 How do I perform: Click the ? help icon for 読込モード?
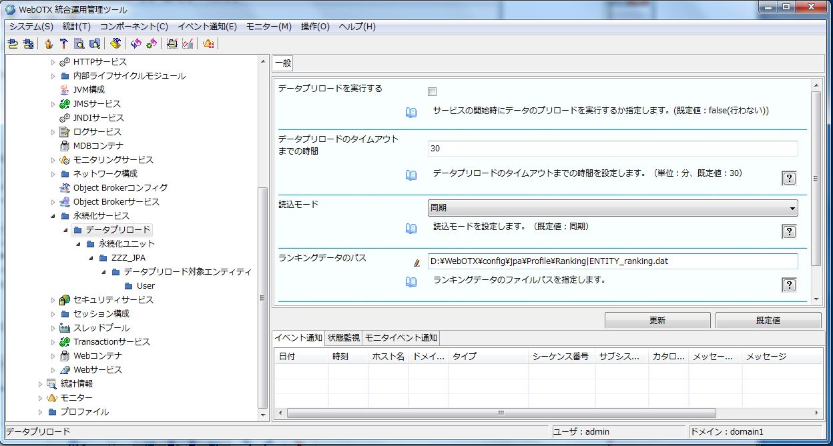pyautogui.click(x=789, y=231)
